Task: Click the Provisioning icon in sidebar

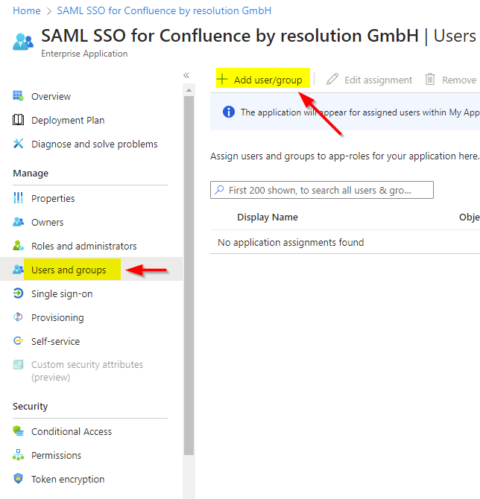Action: point(19,317)
